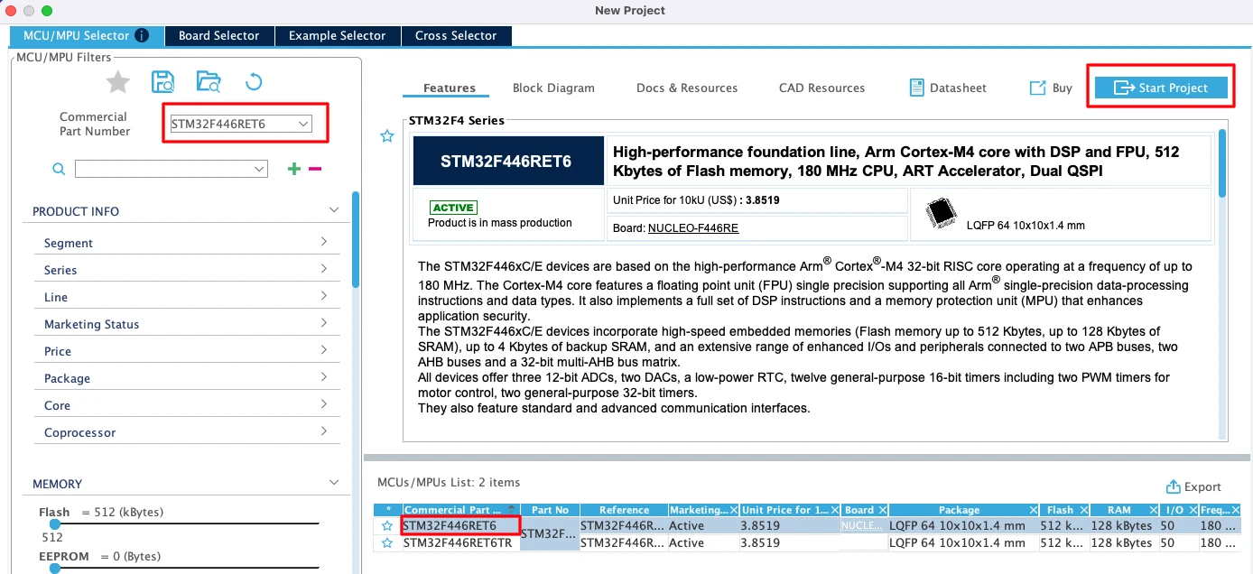Click the features description scrollbar
The height and width of the screenshot is (574, 1253).
(x=1222, y=162)
